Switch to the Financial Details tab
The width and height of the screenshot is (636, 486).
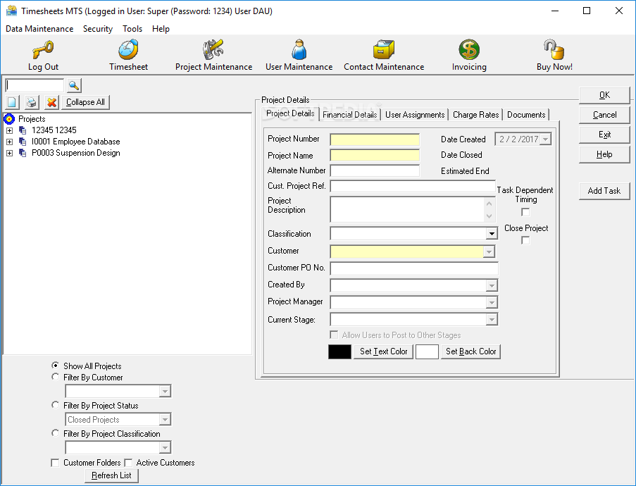349,115
